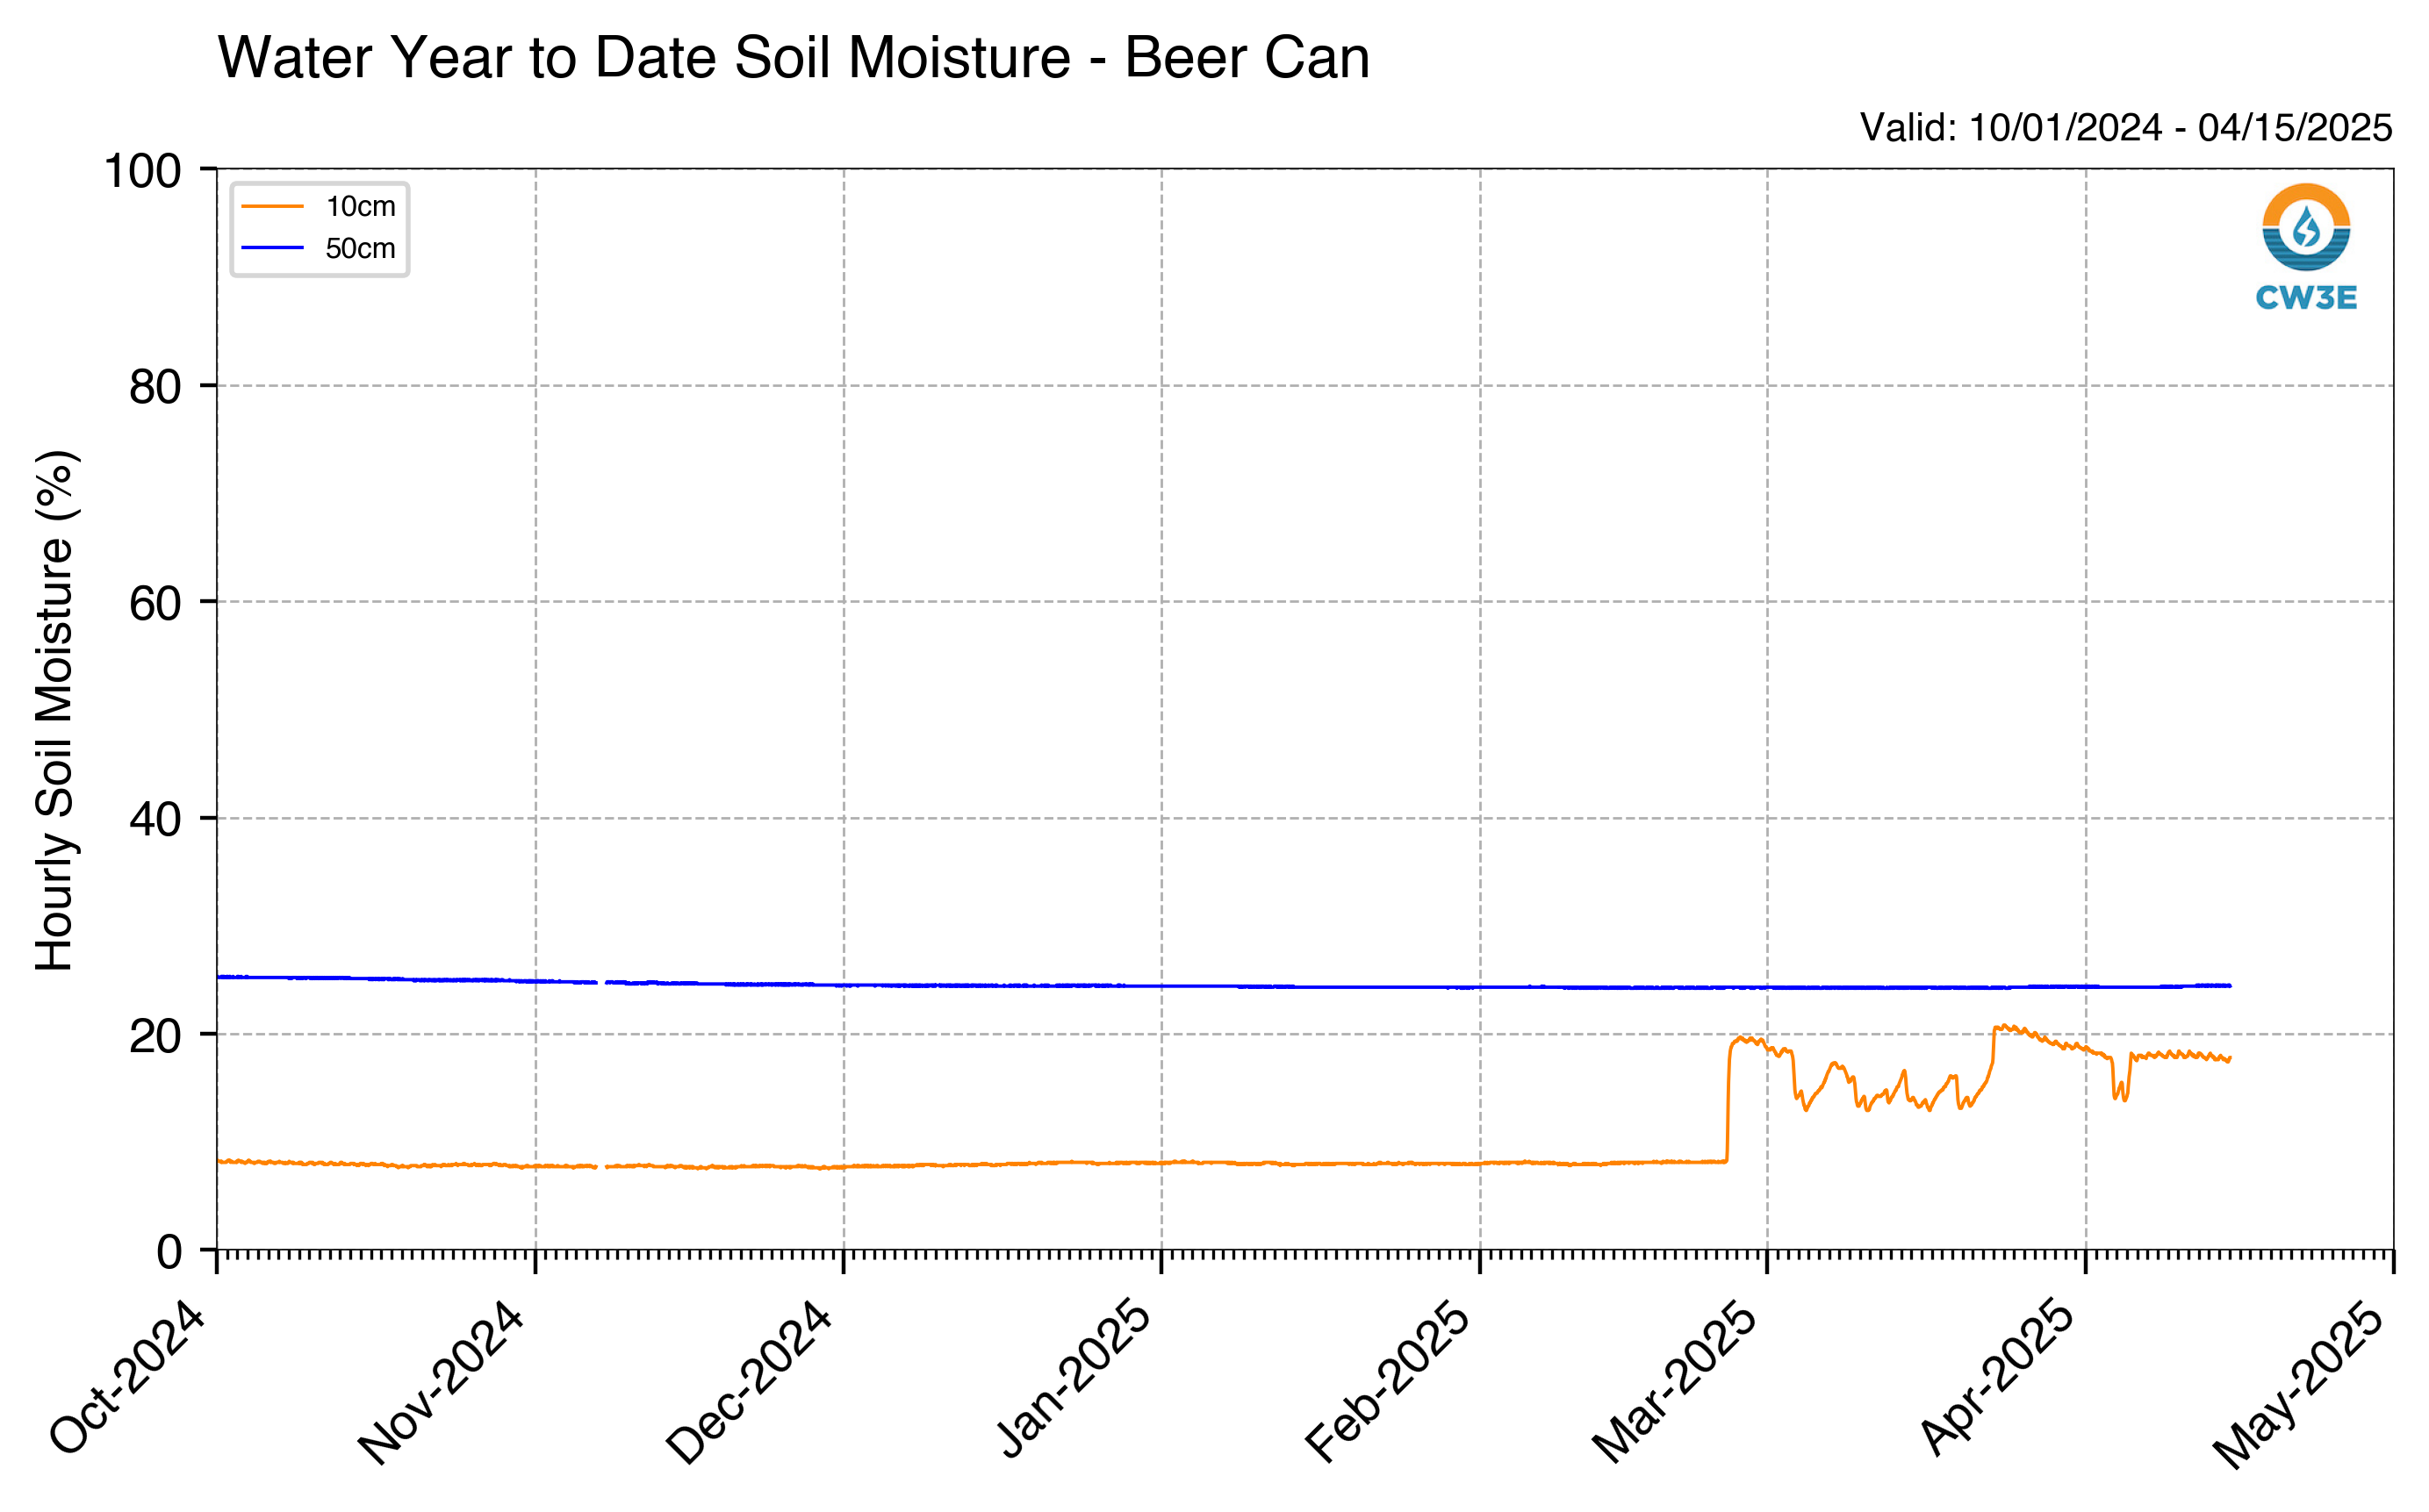Click the 10cm spike peak in late March
This screenshot has height=1512, width=2429.
1997,1027
